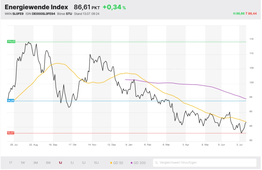Viewport: 262px width, 170px height.
Task: Click the Energiewende Index title
Action: tap(36, 7)
